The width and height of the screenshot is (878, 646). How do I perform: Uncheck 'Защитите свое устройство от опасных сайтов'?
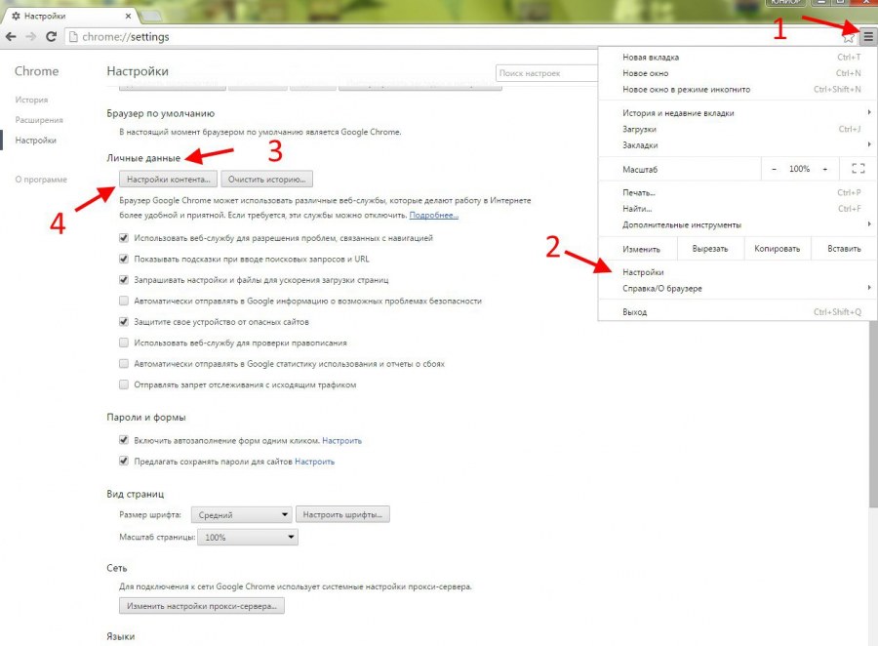point(124,321)
